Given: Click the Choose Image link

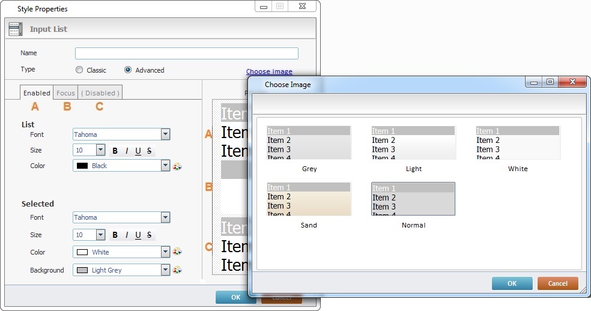Looking at the screenshot, I should point(269,72).
